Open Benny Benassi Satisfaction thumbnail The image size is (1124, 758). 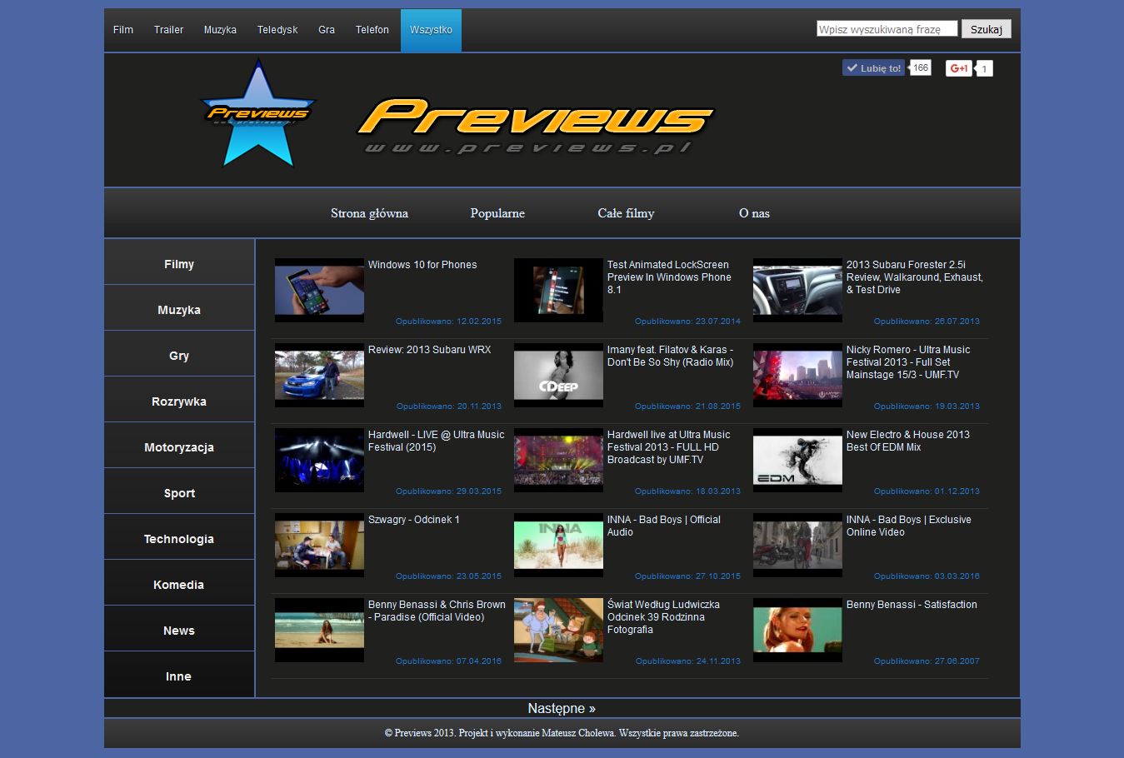[x=797, y=630]
